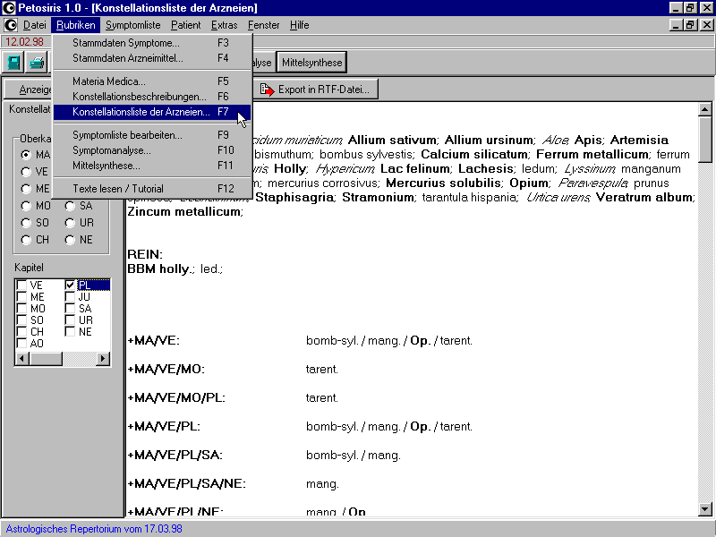Click the +MA/VE/MO: constellation heading
Viewport: 716px width, 537px height.
166,370
